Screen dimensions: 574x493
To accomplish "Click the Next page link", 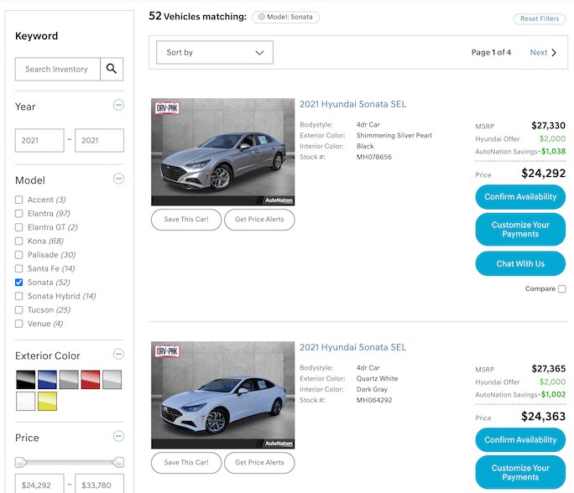I will tap(539, 53).
